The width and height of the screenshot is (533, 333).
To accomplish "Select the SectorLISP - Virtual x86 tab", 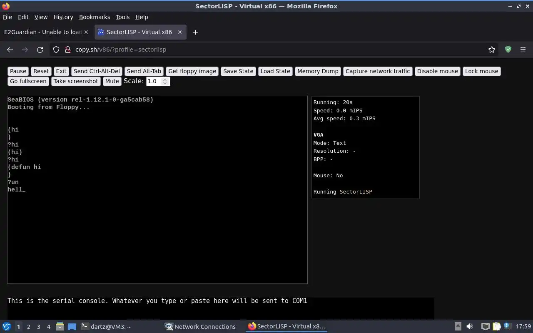I will 140,32.
